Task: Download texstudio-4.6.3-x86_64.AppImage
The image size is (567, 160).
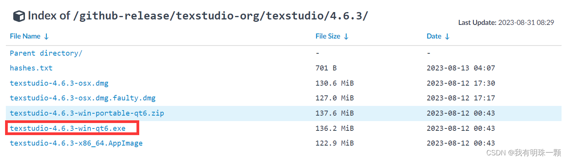Action: 76,143
